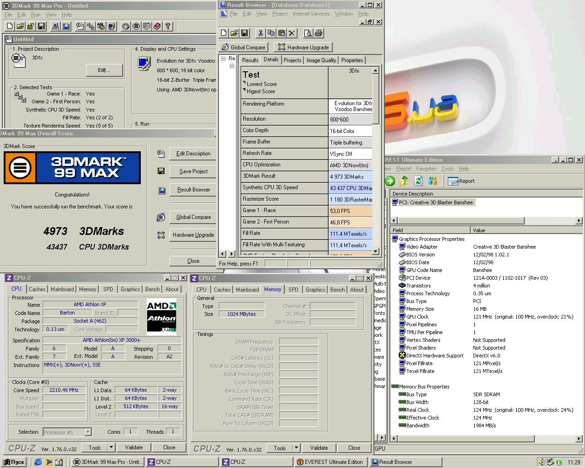Open Mainboard tab in left CPU-Z window
Viewport: 585px width, 468px height.
click(62, 289)
